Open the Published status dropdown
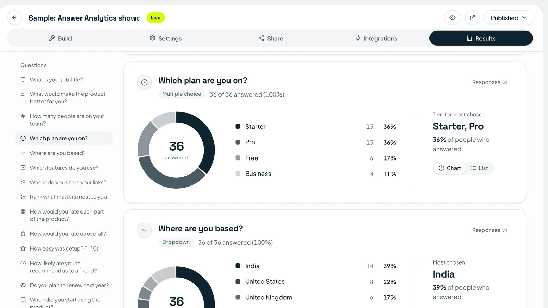This screenshot has height=308, width=548. 509,18
